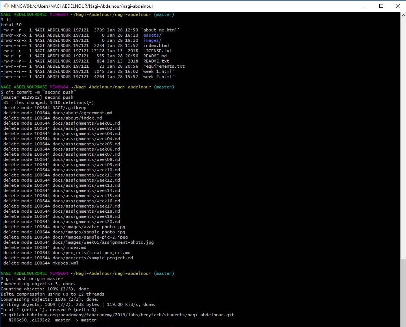This screenshot has width=406, height=327.
Task: Click the scrollbar up arrow
Action: tap(403, 15)
